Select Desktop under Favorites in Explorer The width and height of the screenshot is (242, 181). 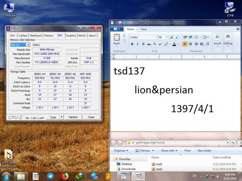tap(127, 164)
